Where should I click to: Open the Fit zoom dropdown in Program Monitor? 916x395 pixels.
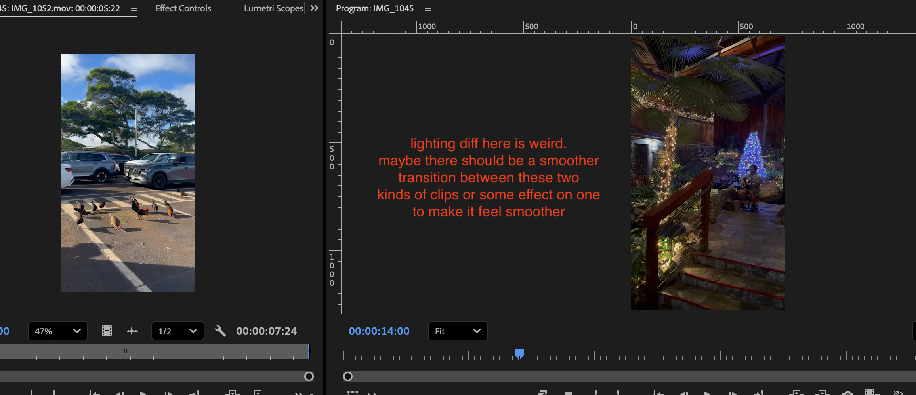point(458,331)
